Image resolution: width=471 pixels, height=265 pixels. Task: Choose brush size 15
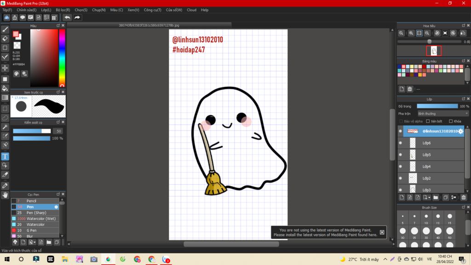tap(450, 218)
